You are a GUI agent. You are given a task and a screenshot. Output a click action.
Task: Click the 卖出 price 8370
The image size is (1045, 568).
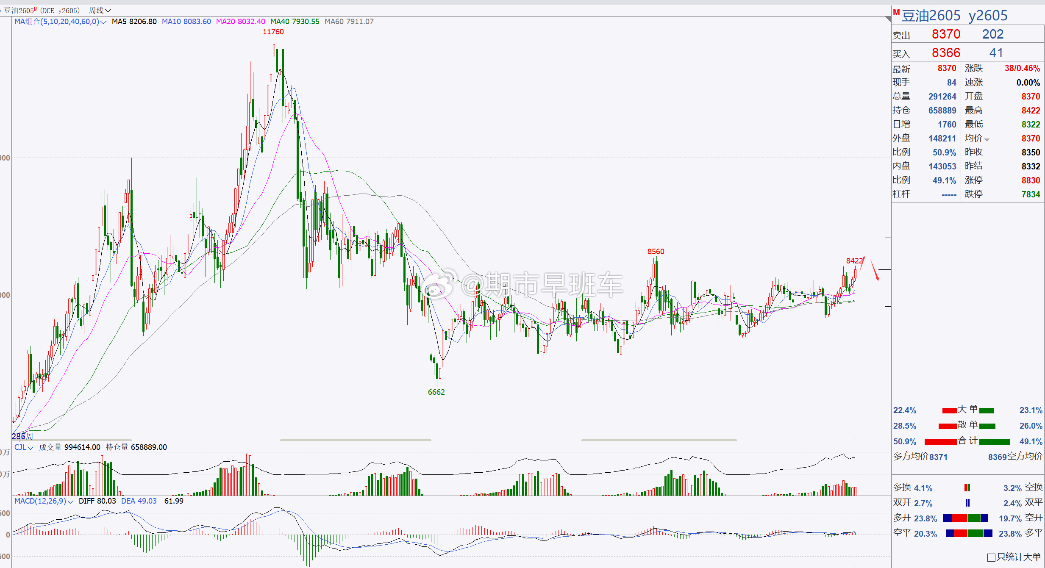pyautogui.click(x=945, y=34)
